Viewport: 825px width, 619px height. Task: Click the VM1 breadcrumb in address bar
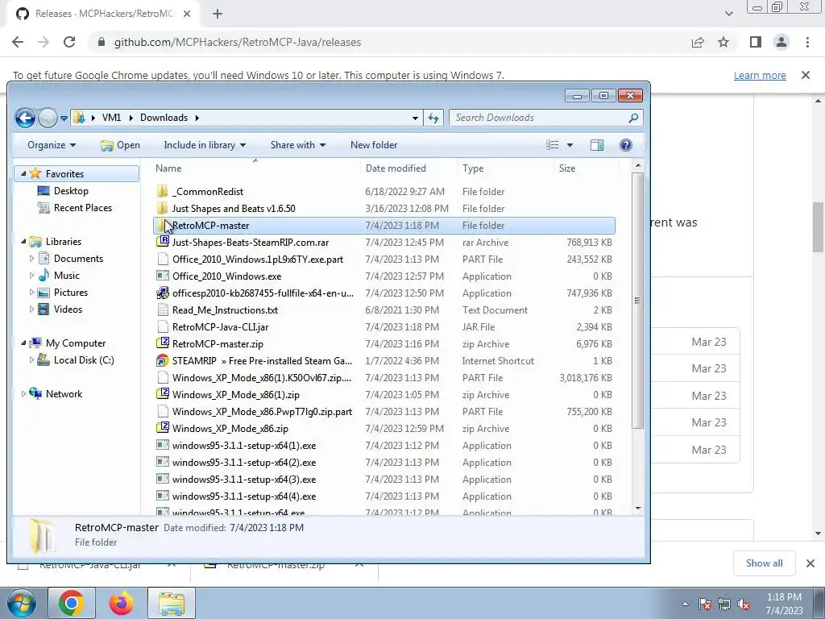coord(111,118)
